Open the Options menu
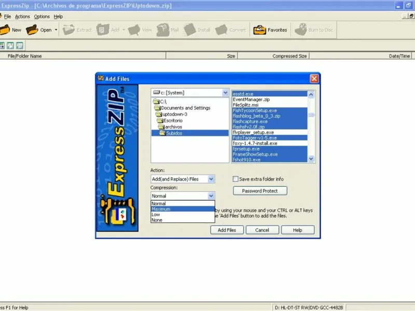Image resolution: width=415 pixels, height=311 pixels. click(42, 17)
